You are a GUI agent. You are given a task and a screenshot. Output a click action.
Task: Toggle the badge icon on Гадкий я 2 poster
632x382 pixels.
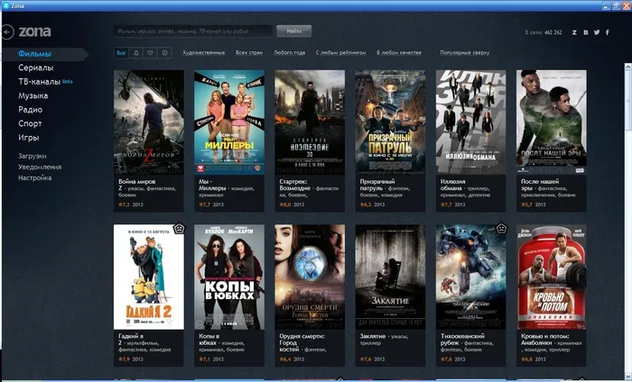(x=179, y=229)
